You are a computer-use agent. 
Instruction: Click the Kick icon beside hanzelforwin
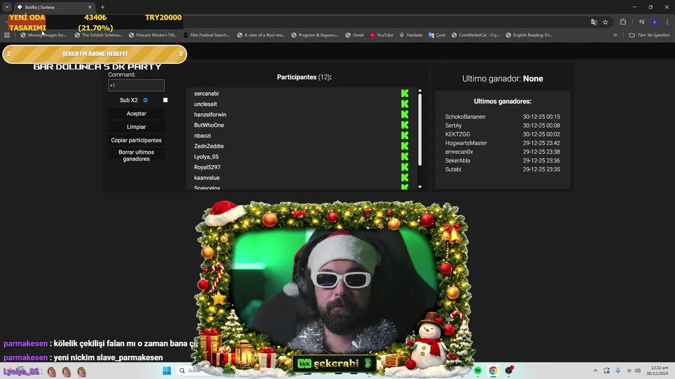tap(404, 115)
